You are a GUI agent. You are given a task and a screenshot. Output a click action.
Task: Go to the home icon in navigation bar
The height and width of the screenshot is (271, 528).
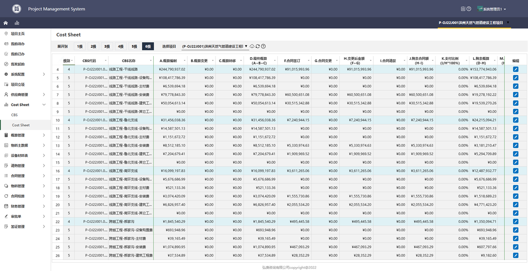point(6,23)
